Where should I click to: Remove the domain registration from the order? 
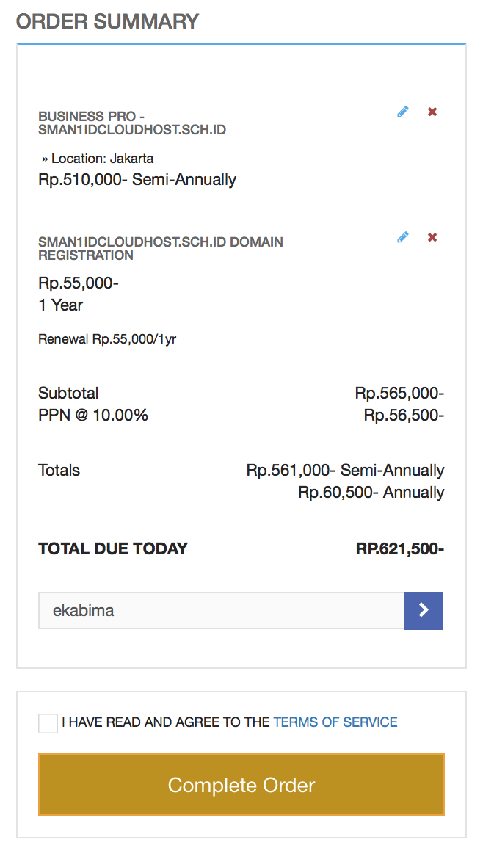click(x=432, y=237)
